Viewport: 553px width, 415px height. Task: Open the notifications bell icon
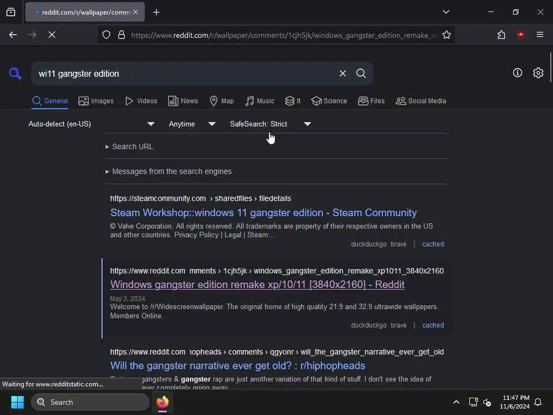pyautogui.click(x=538, y=402)
